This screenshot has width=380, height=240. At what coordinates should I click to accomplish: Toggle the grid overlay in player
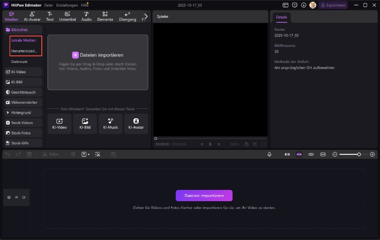coord(255,144)
